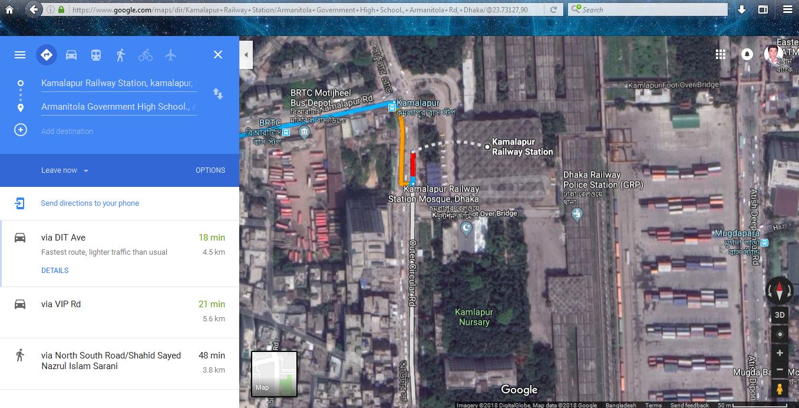Send directions to your phone link
Viewport: 799px width, 408px height.
(90, 203)
